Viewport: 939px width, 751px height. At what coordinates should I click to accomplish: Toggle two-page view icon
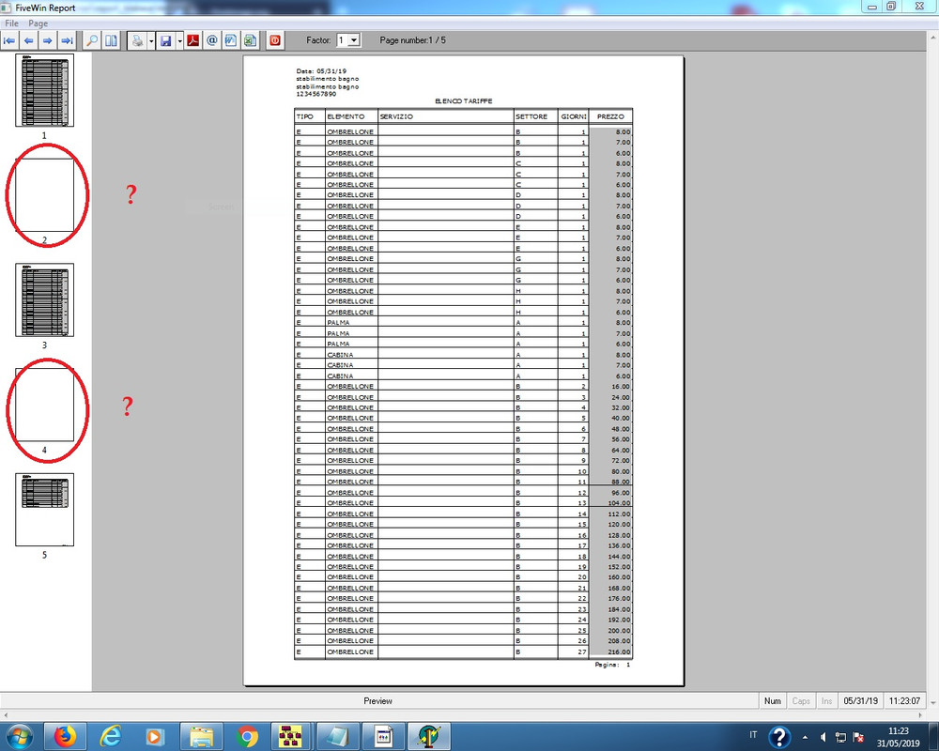pos(112,40)
